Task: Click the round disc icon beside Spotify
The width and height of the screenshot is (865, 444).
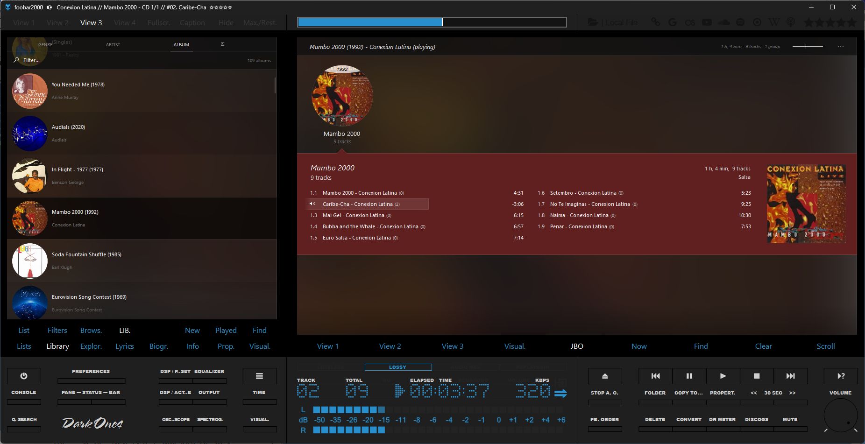Action: pos(757,22)
